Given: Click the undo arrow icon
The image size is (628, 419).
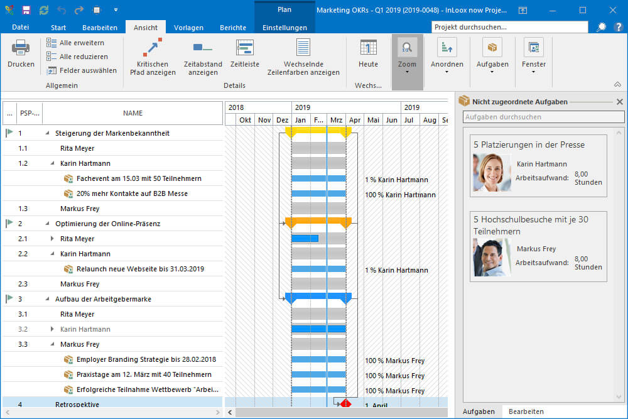Looking at the screenshot, I should pyautogui.click(x=62, y=10).
